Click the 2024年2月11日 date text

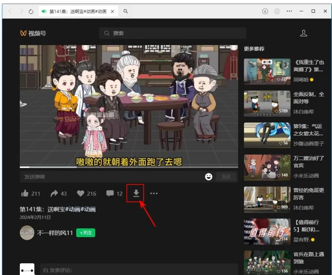[x=35, y=217]
